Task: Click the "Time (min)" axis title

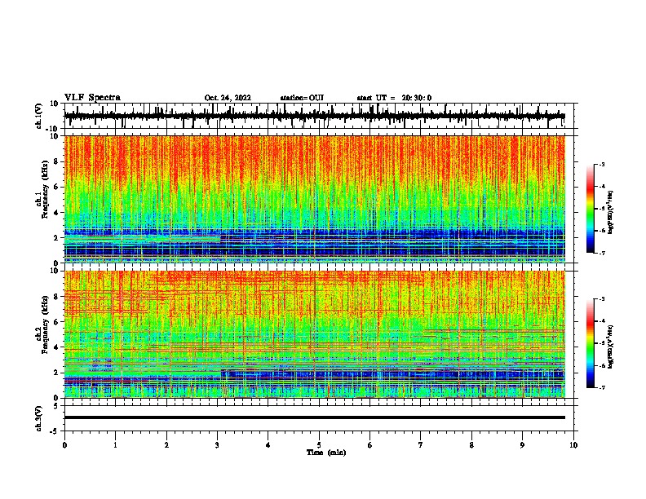Action: coord(326,453)
